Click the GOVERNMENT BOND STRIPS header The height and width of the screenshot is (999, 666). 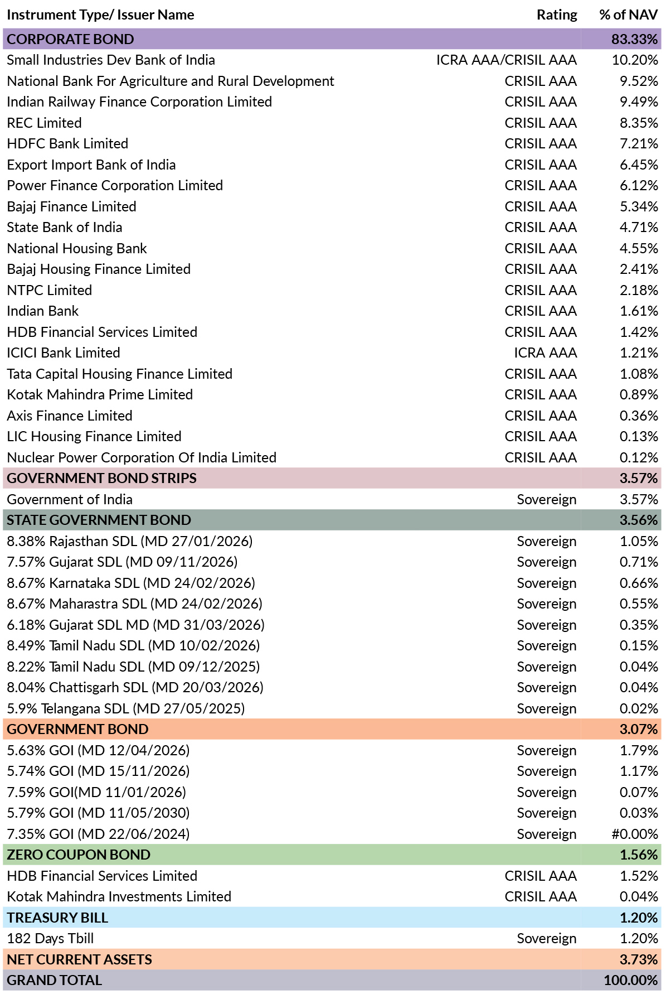point(332,479)
